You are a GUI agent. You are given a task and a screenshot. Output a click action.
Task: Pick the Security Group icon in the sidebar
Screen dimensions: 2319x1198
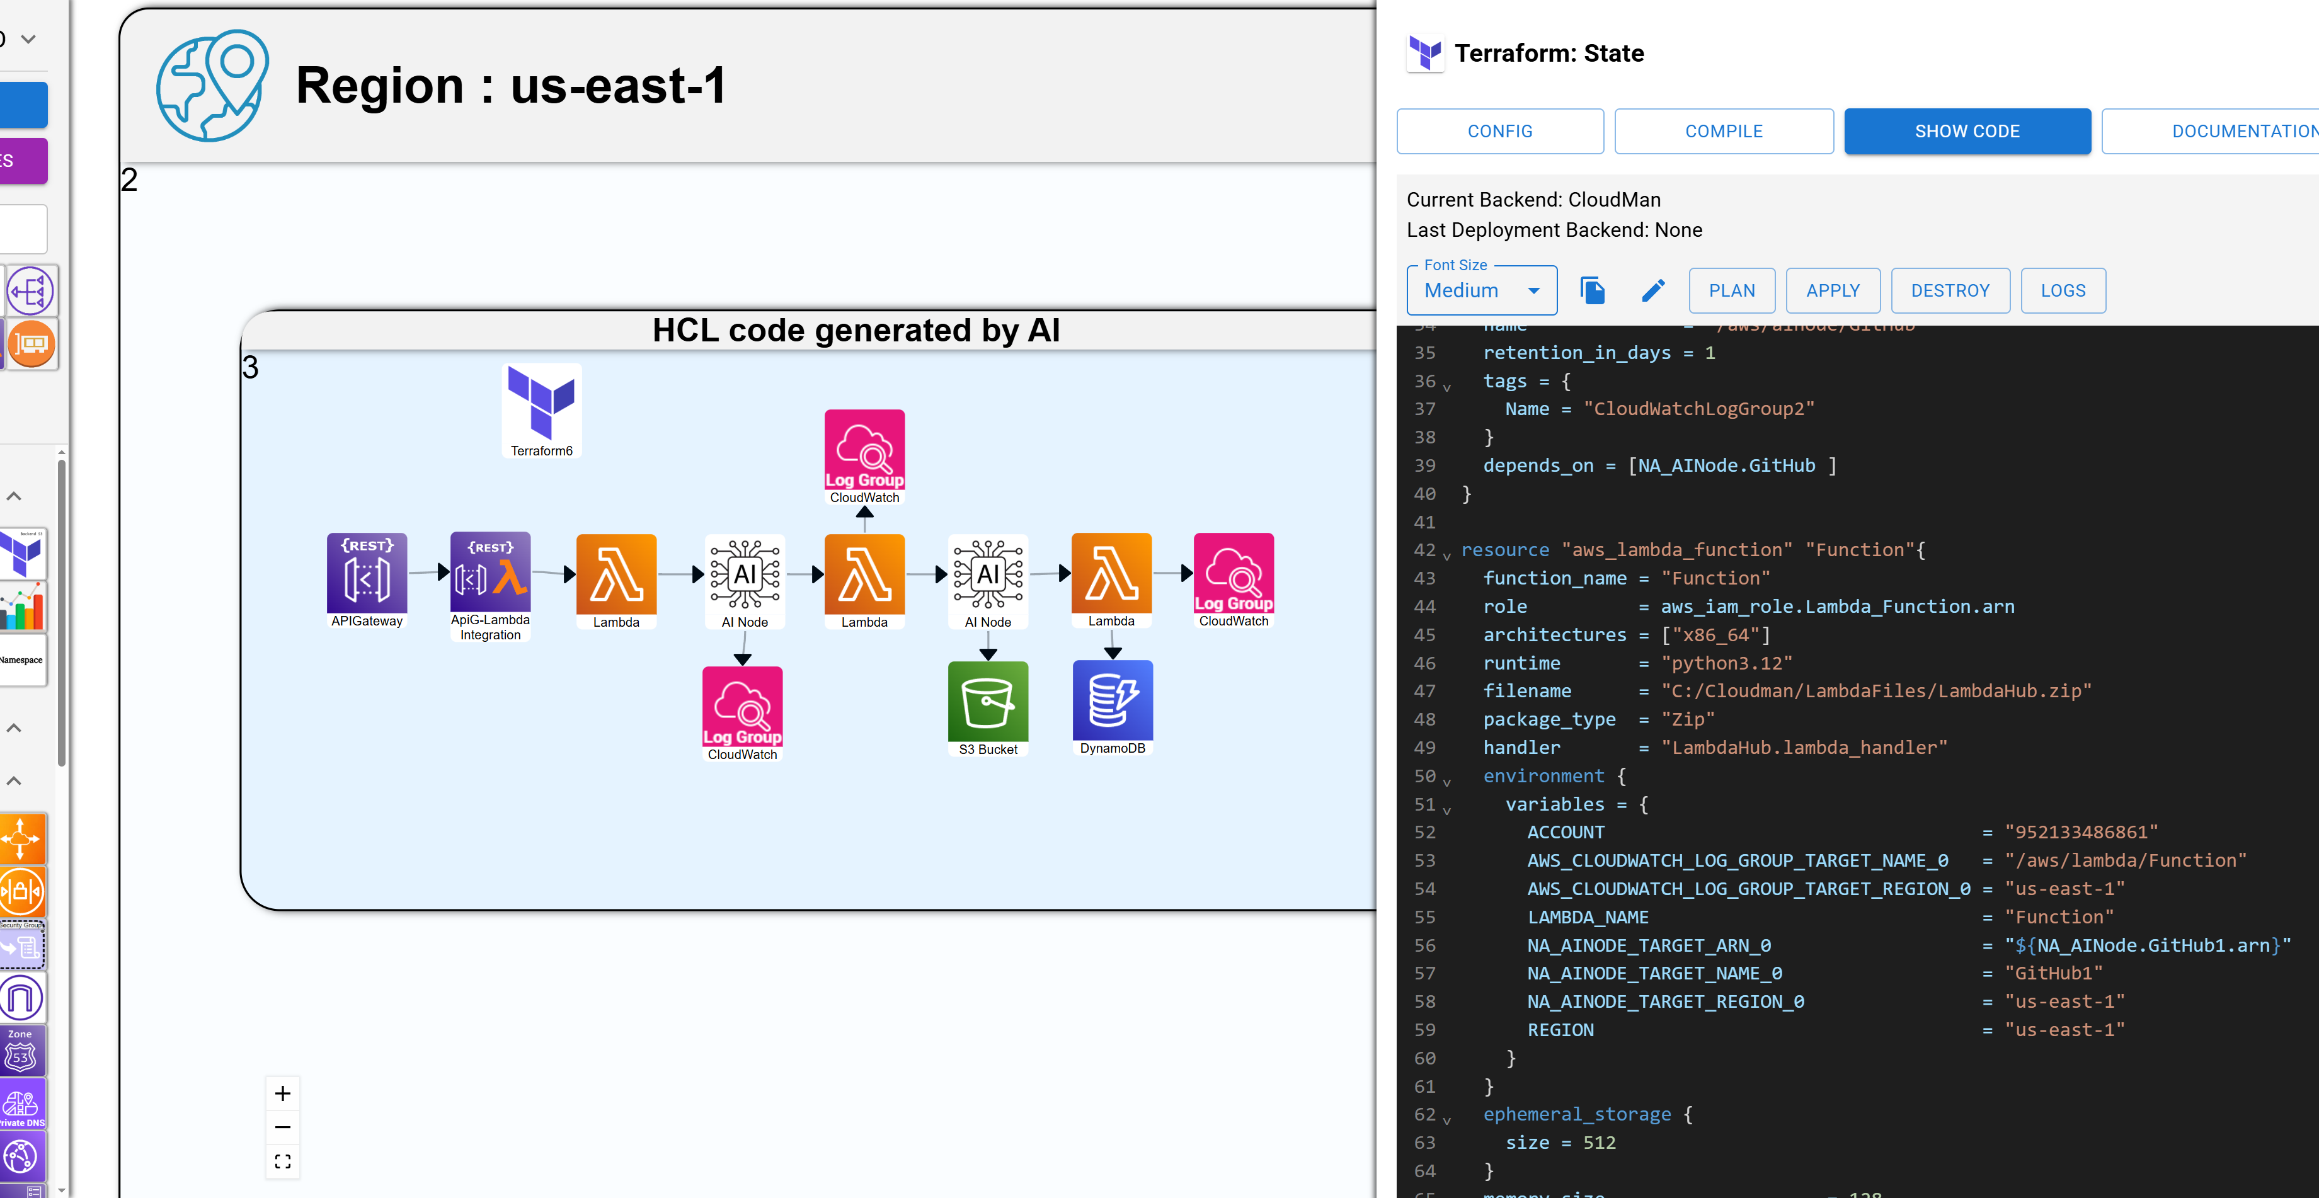point(21,944)
